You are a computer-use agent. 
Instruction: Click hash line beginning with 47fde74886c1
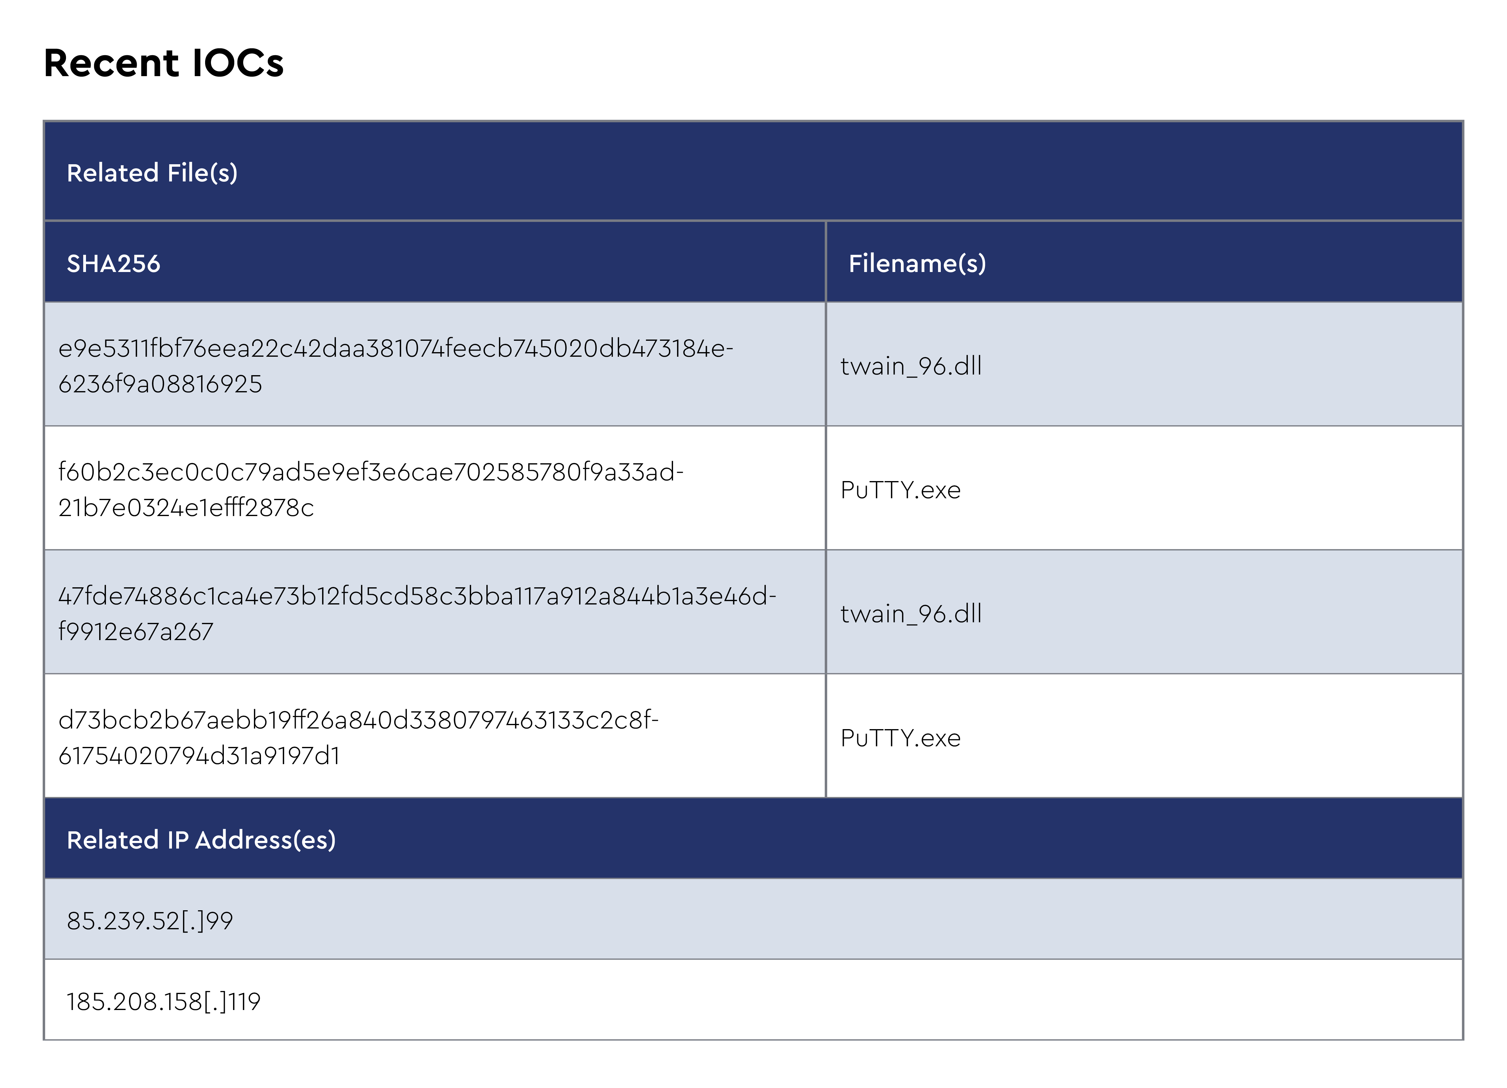click(x=417, y=596)
